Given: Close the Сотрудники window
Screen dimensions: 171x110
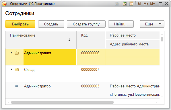Looking at the screenshot, I should pos(166,4).
